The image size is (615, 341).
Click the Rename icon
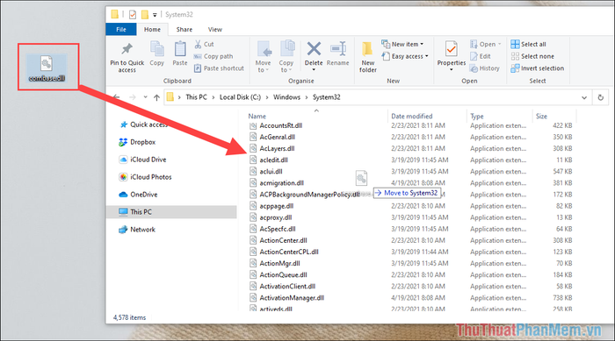tap(338, 49)
